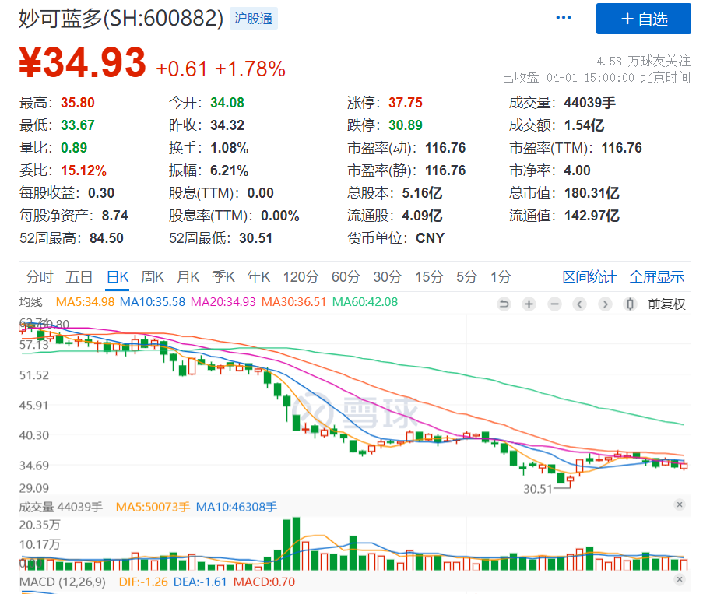Click the volume MA10:46308手 label
Image resolution: width=717 pixels, height=594 pixels.
click(237, 507)
